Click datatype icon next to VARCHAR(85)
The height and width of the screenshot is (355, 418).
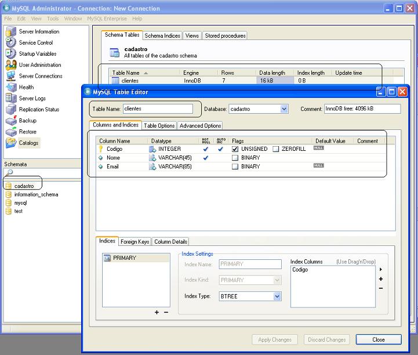pos(152,166)
